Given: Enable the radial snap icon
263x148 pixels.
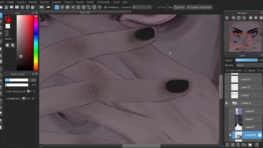Looking at the screenshot, I should [78, 7].
